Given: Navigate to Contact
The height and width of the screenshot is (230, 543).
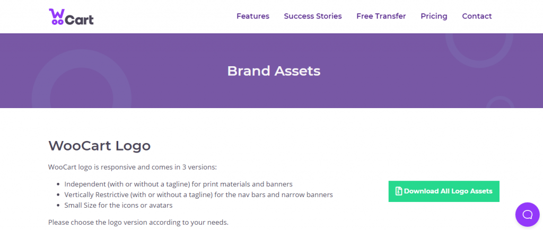Looking at the screenshot, I should 477,16.
